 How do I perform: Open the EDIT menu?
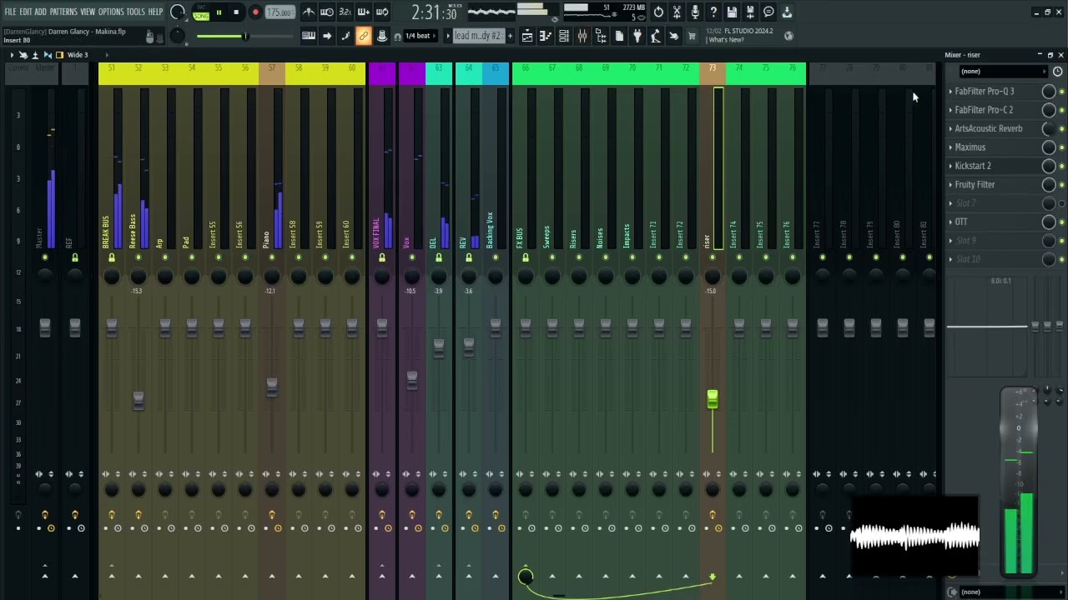tap(26, 12)
